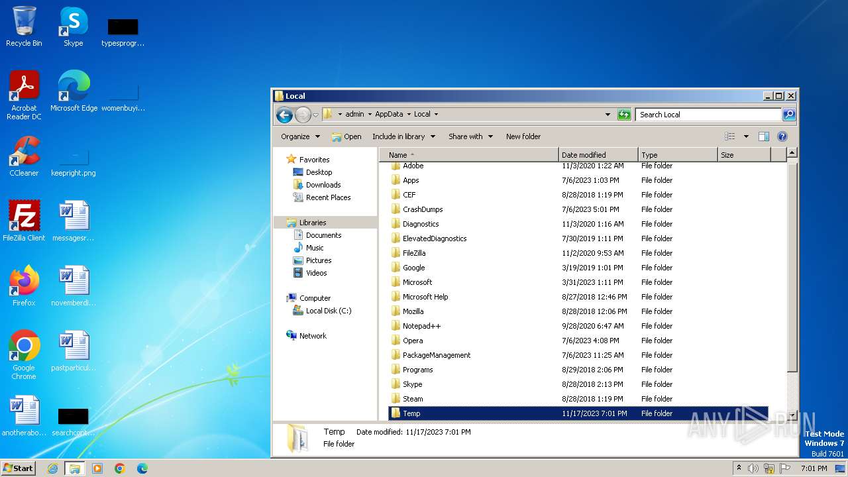This screenshot has height=477, width=848.
Task: Sort by the Size column header
Action: pos(744,155)
